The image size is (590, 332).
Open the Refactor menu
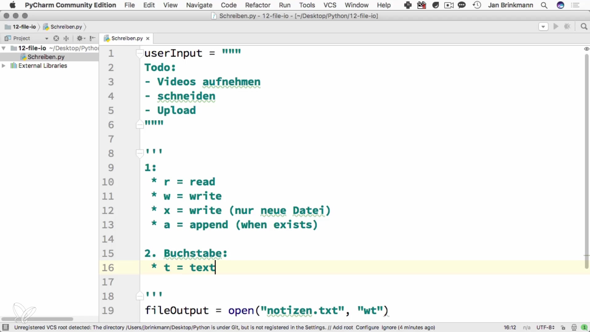pyautogui.click(x=258, y=5)
